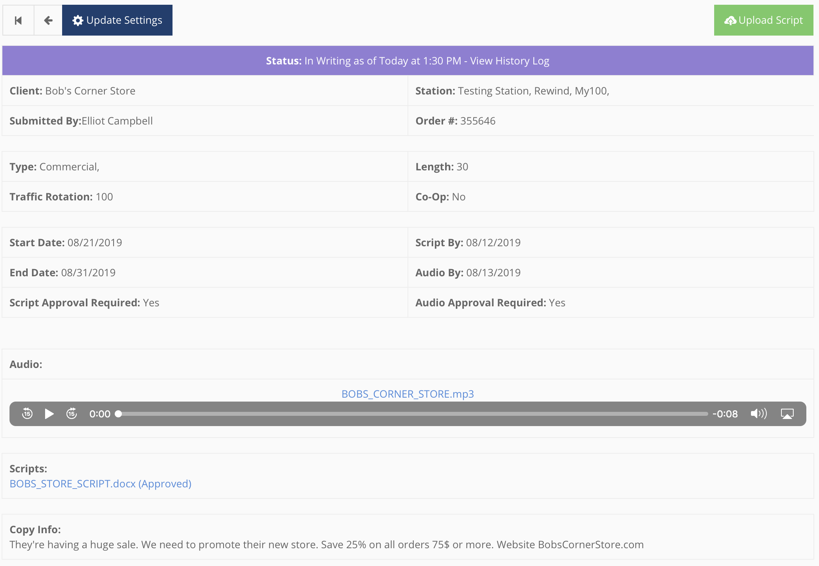The image size is (819, 566).
Task: Open BOBS_STORE_SCRIPT.docx (Approved) link
Action: tap(100, 484)
